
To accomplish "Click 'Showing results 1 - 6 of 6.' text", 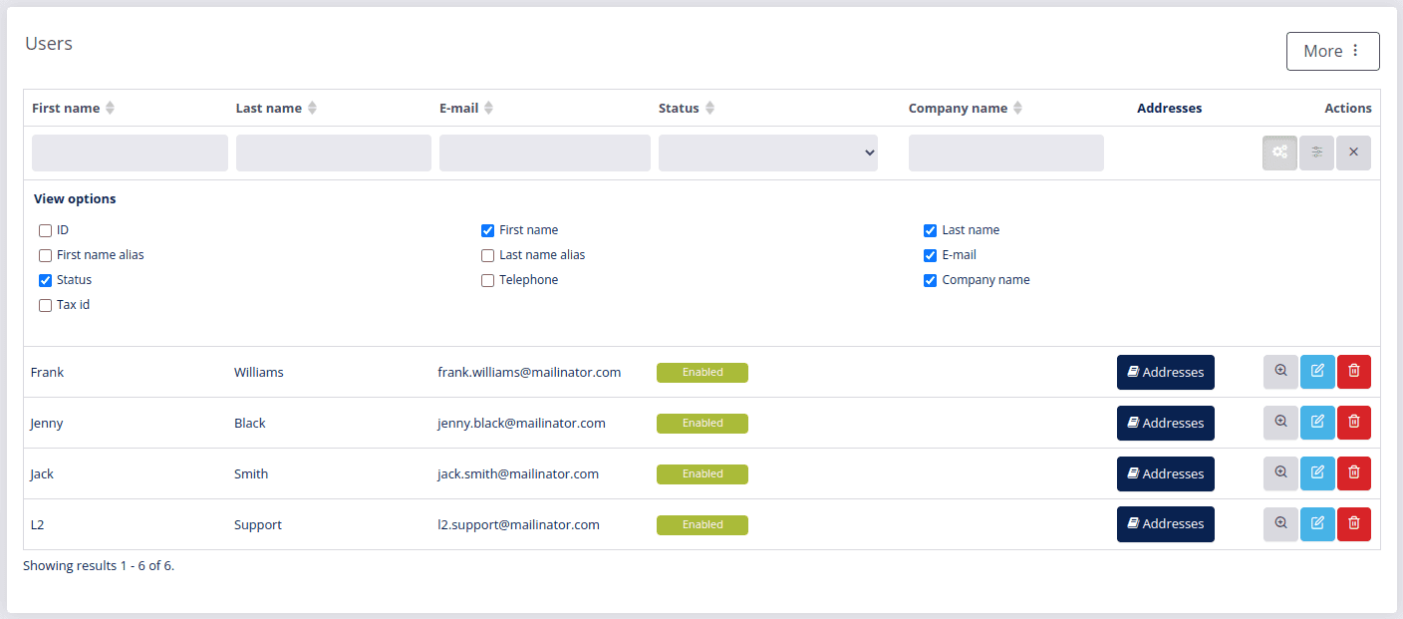I will point(99,565).
